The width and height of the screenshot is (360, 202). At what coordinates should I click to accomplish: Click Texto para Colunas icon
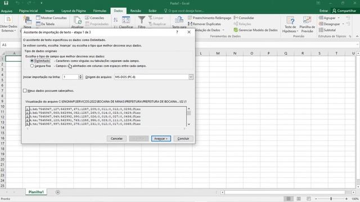click(x=179, y=20)
